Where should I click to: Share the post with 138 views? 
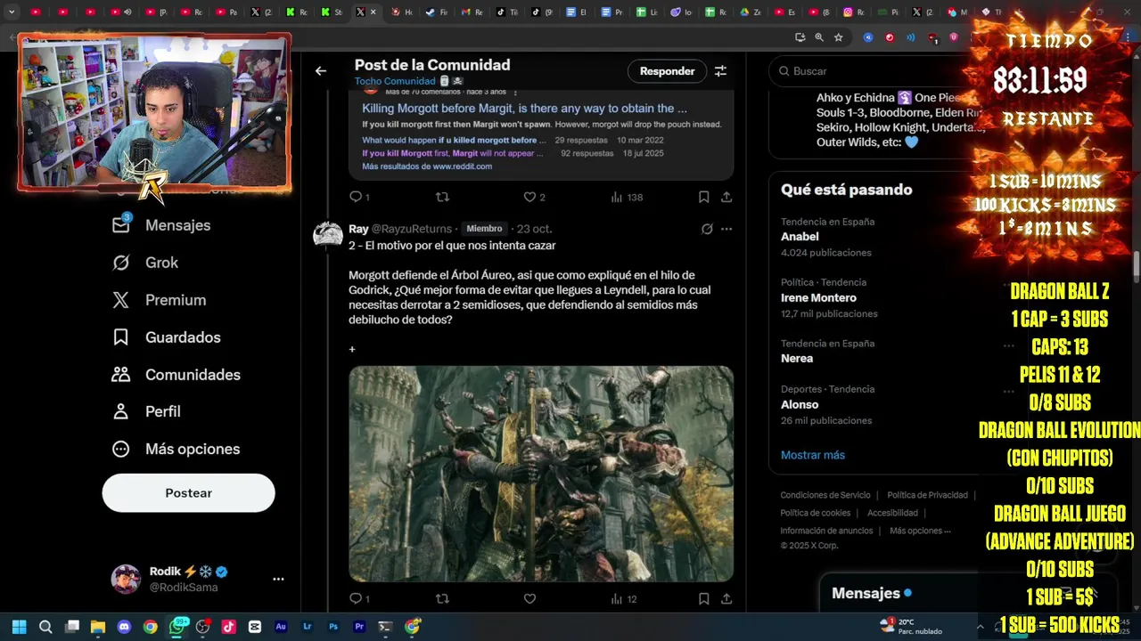point(726,197)
